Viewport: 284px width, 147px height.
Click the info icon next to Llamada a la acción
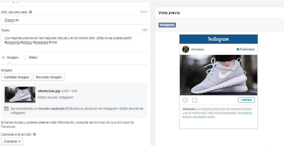pyautogui.click(x=35, y=134)
